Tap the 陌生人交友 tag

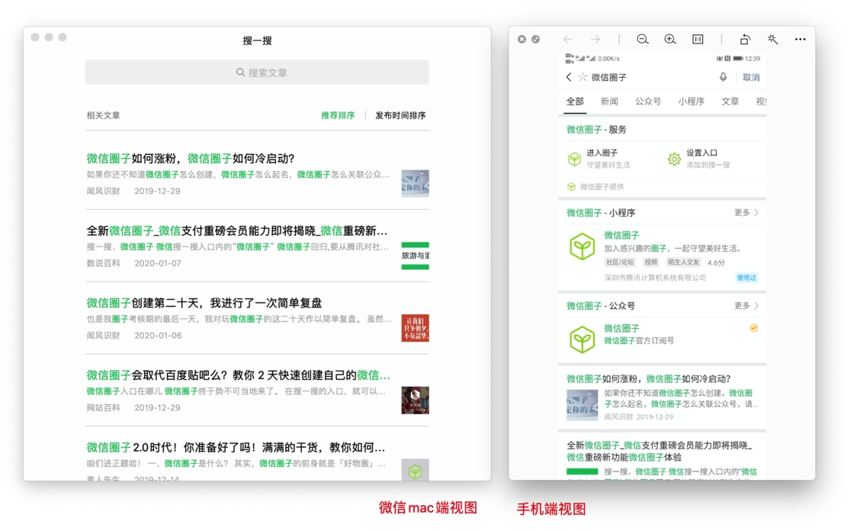pyautogui.click(x=683, y=262)
